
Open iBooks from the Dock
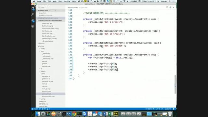pos(53,114)
